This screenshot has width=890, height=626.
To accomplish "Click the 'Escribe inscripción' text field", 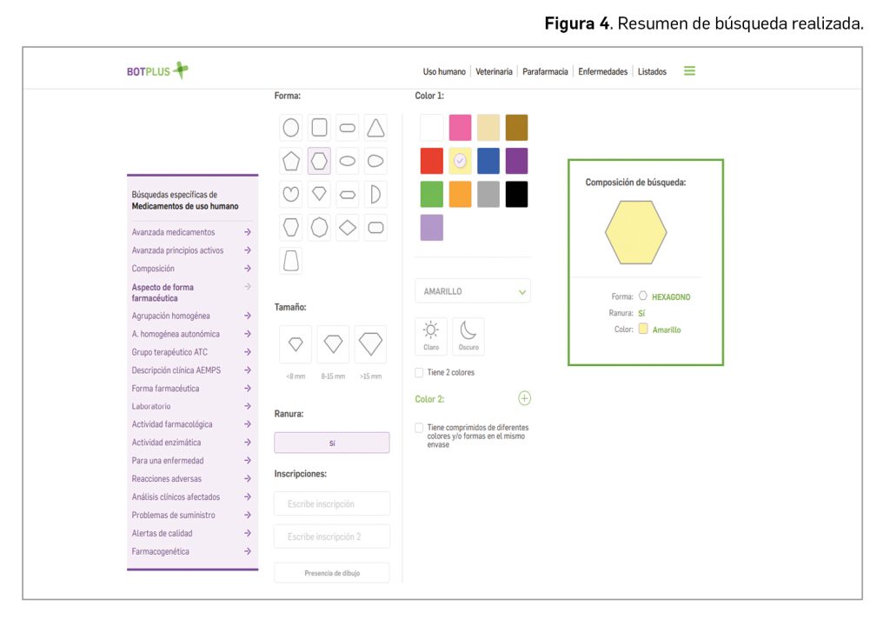I will click(x=332, y=503).
